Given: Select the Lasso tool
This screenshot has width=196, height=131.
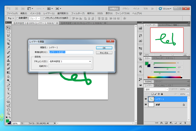Looking at the screenshot, I should tap(8, 36).
